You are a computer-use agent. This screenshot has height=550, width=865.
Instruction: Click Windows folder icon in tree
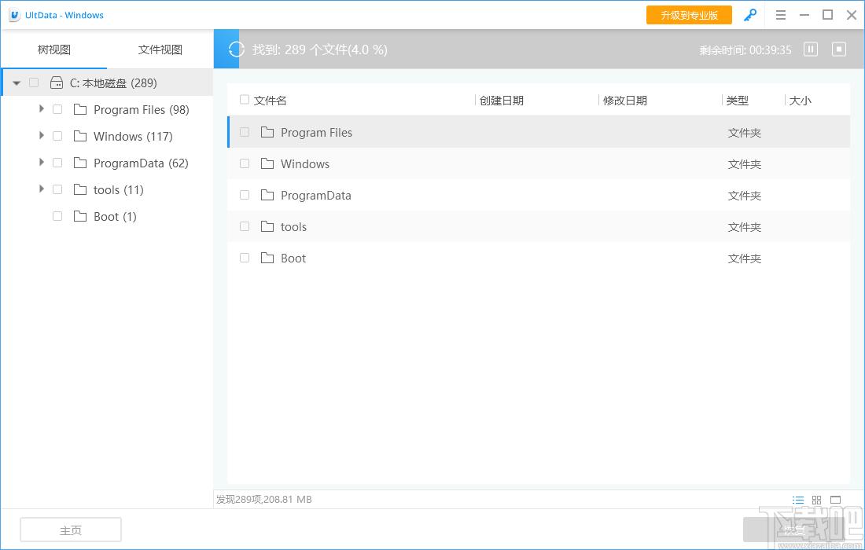pyautogui.click(x=80, y=136)
